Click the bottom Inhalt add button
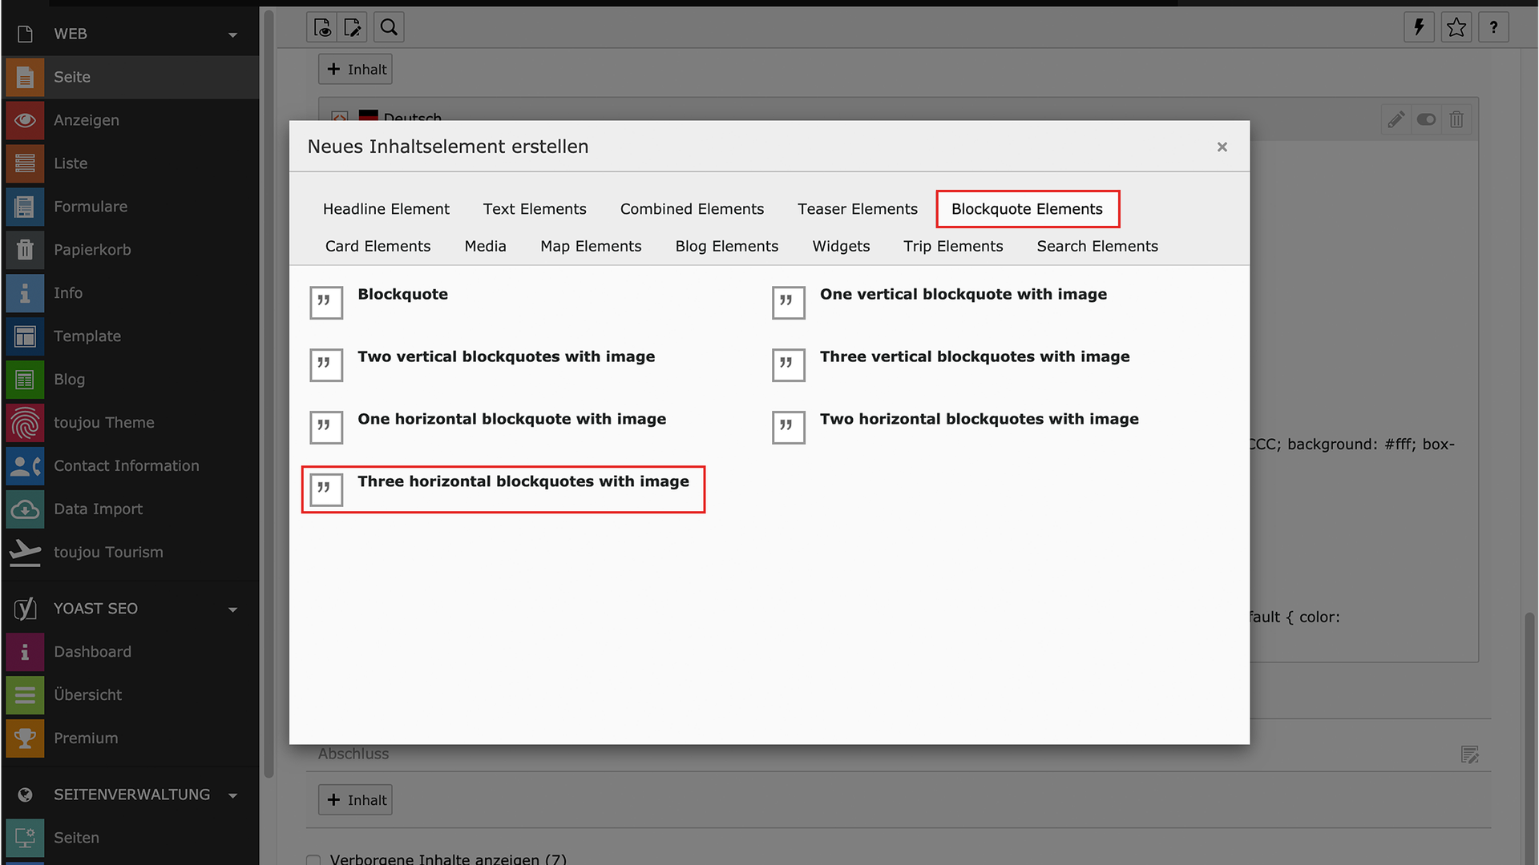This screenshot has height=865, width=1539. [356, 800]
